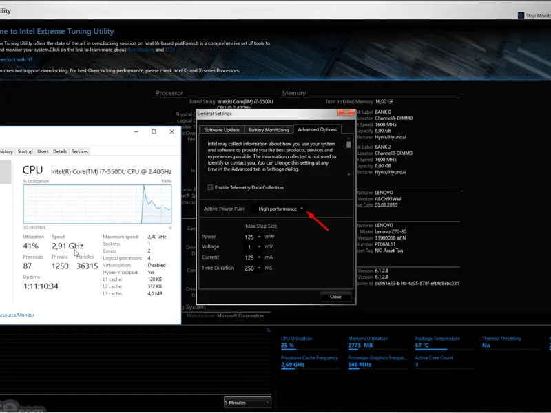The height and width of the screenshot is (413, 551).
Task: Open the Users tab in Task Manager
Action: [43, 151]
